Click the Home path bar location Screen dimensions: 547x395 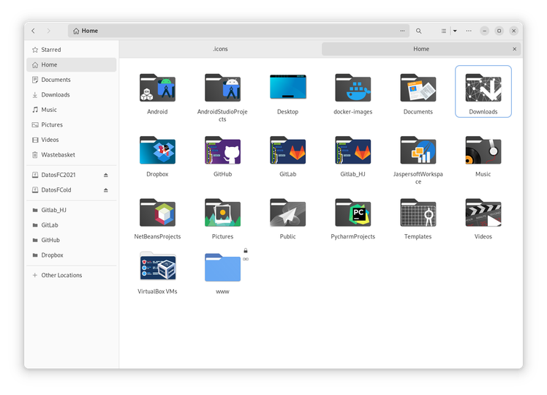click(x=86, y=31)
